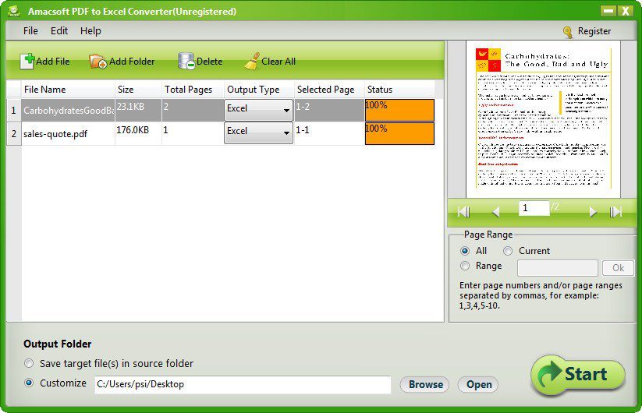Click the Total Pages column header
Image resolution: width=642 pixels, height=413 pixels.
pos(193,90)
